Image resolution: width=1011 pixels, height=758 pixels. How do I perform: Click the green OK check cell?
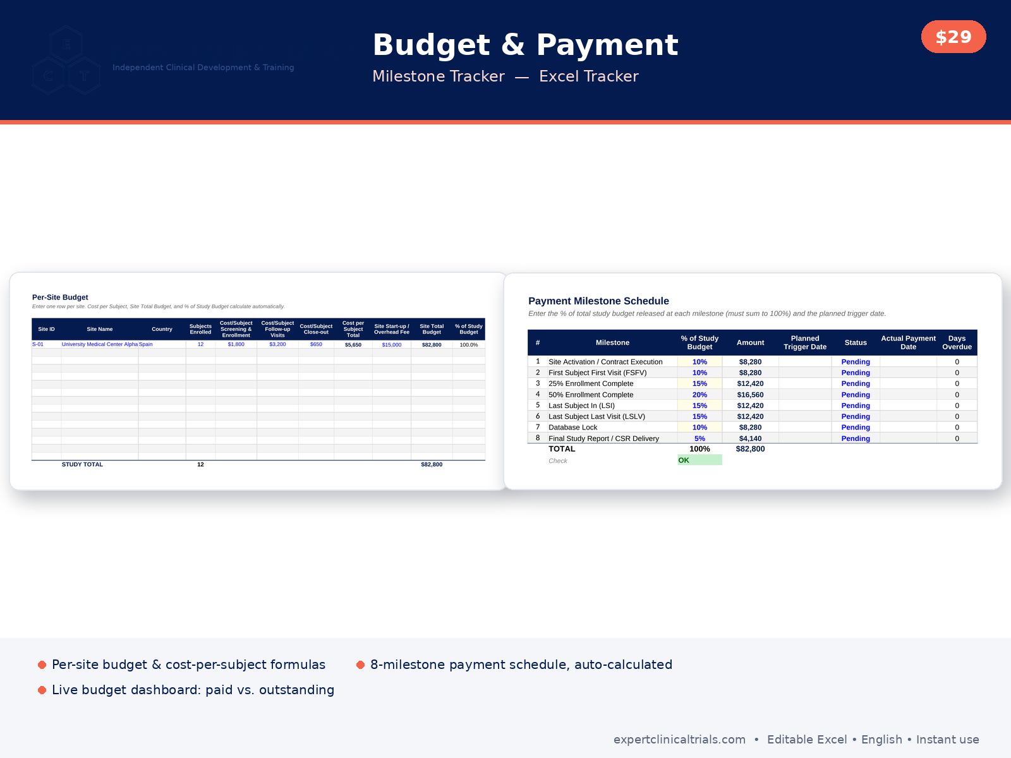(699, 460)
